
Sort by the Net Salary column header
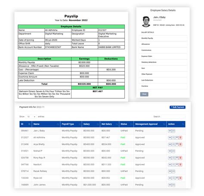click(109, 124)
